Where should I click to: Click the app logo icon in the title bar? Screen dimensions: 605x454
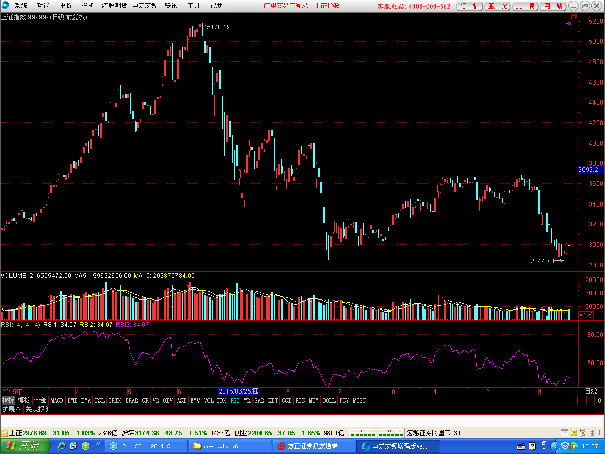(5, 5)
